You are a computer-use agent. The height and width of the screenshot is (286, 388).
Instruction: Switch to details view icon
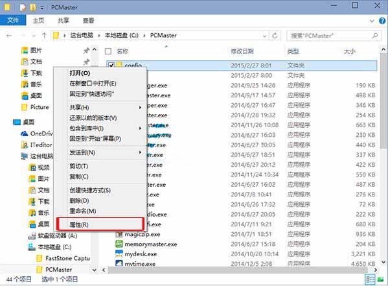[x=370, y=280]
